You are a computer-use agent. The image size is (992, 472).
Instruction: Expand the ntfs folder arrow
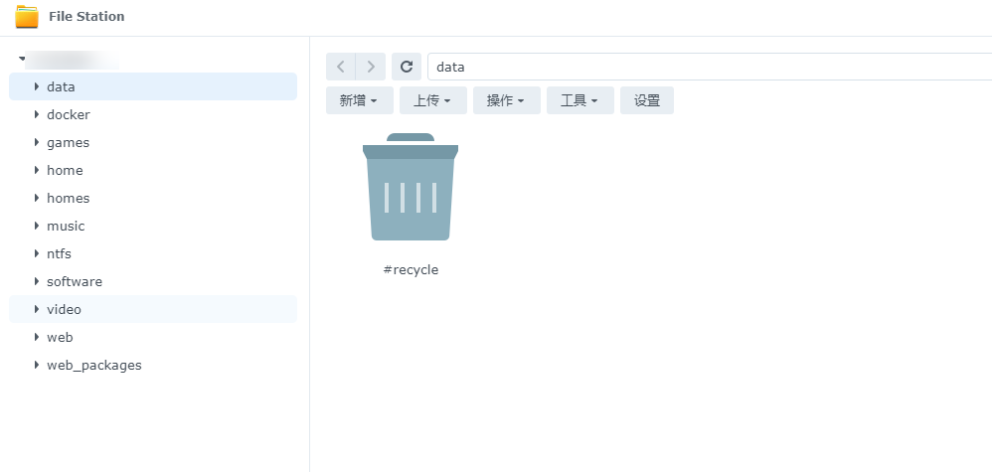37,253
